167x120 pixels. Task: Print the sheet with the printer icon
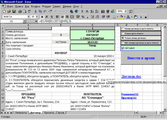click(20, 11)
